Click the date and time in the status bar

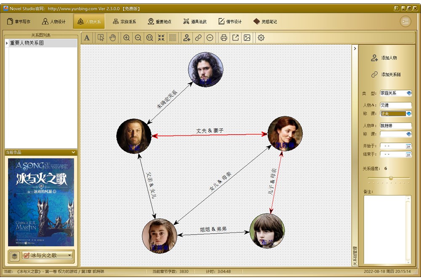click(x=387, y=272)
